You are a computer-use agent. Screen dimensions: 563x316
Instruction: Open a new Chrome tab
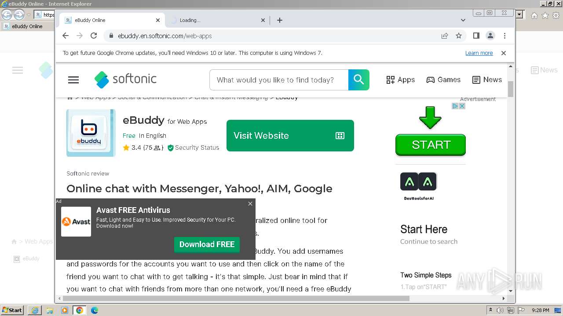pos(280,20)
